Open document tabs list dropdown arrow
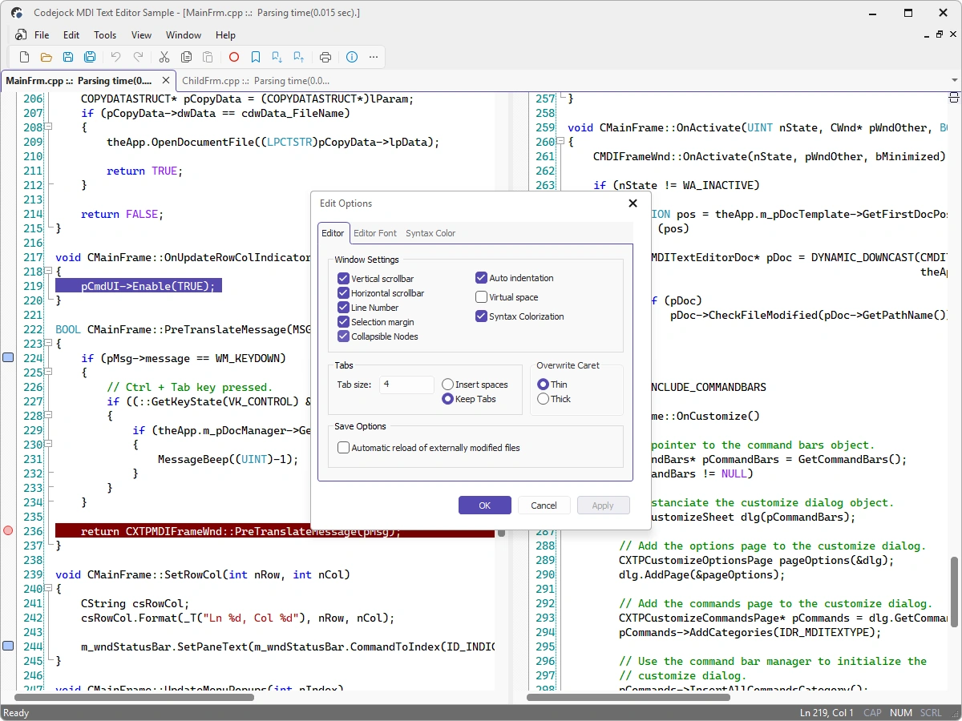 pos(954,80)
